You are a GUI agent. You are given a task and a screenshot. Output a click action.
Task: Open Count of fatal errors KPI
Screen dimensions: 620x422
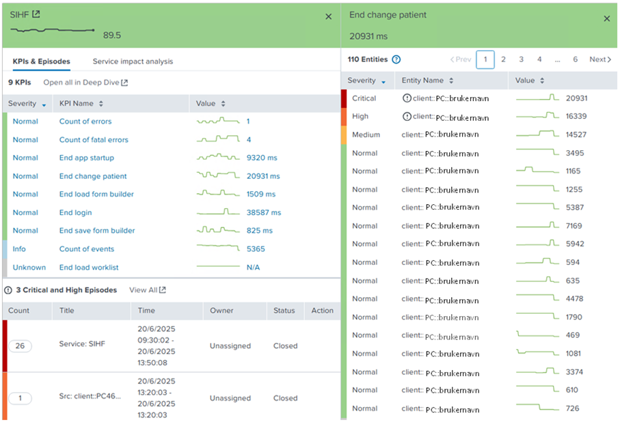[x=94, y=139]
